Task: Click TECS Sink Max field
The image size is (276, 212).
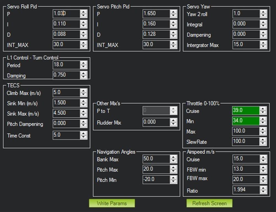Action: coord(66,113)
